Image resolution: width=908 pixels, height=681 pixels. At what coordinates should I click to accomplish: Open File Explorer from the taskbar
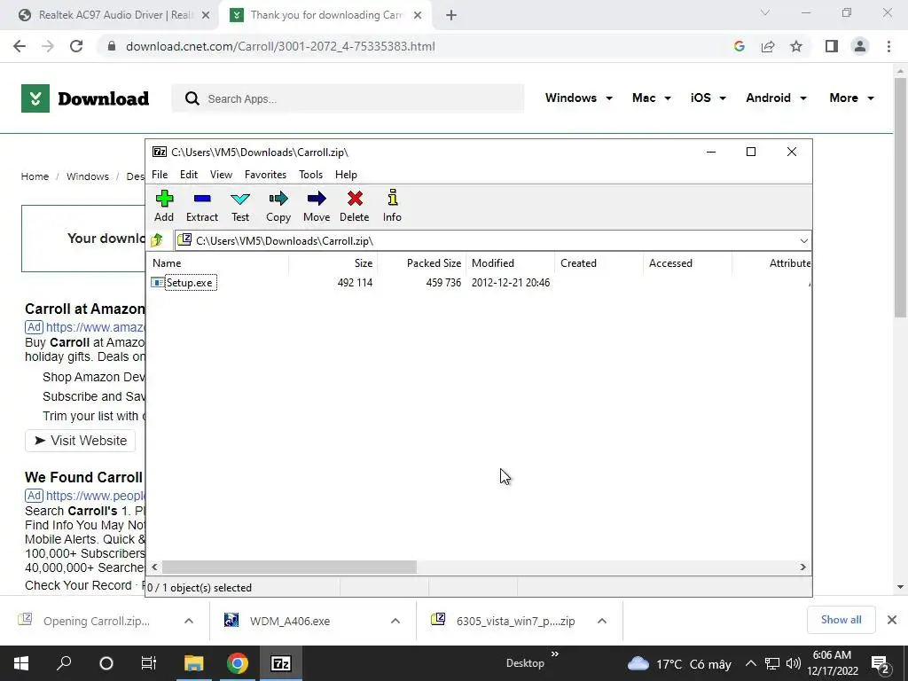tap(194, 663)
